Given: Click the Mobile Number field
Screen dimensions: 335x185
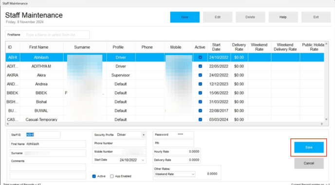Looking at the screenshot, I should 119,151.
